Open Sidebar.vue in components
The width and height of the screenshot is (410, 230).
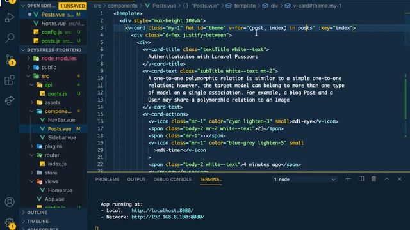[53, 137]
